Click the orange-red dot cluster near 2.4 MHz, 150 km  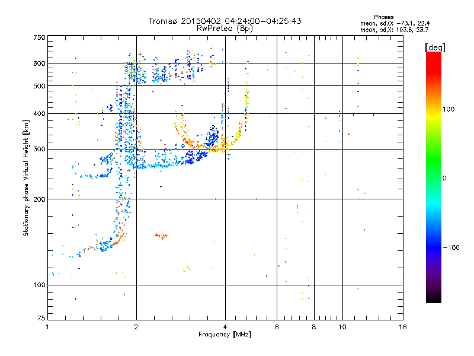coord(161,236)
